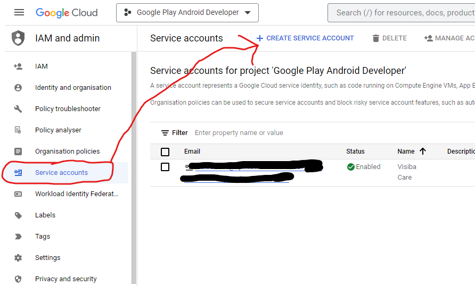Click the sidebar vertical scrollbar
Screen dimensions: 475x286
[134, 168]
